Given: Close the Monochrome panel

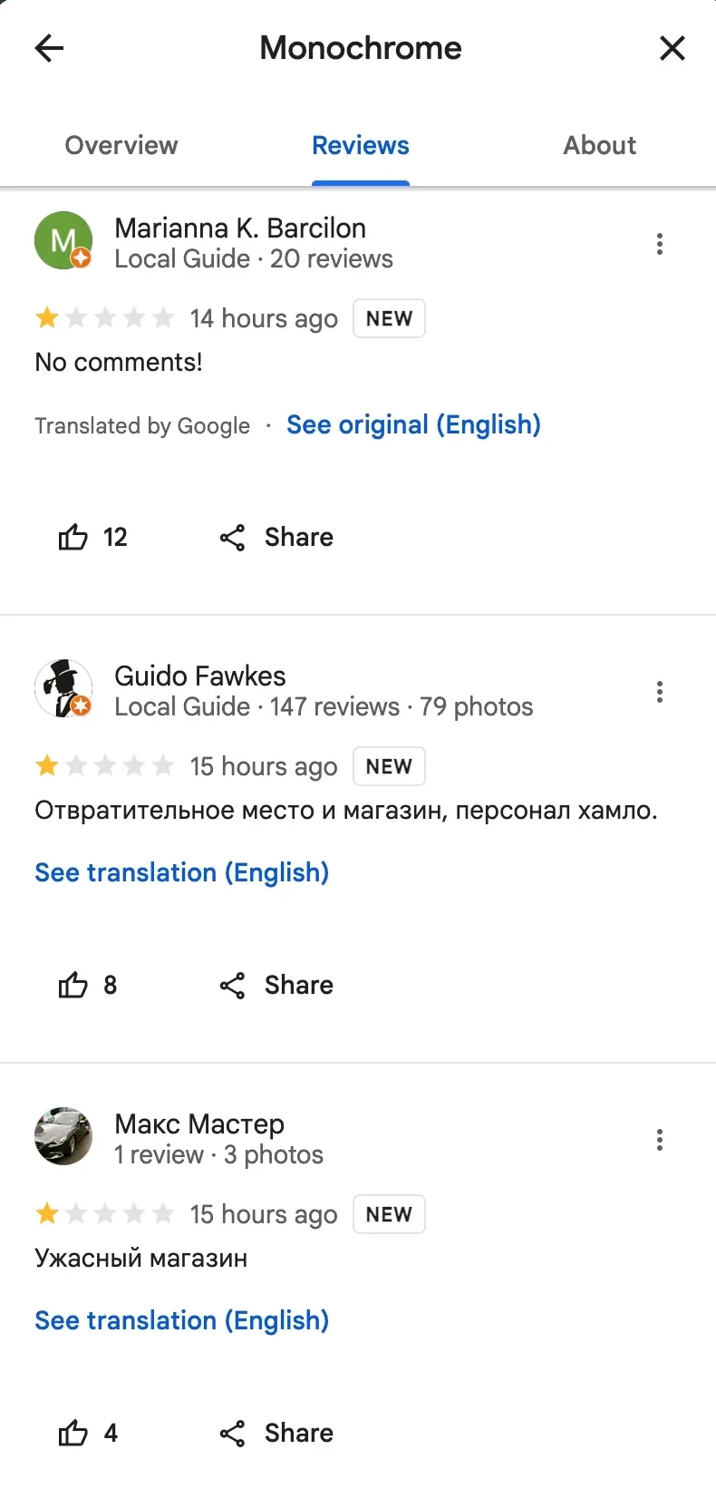Looking at the screenshot, I should coord(672,48).
